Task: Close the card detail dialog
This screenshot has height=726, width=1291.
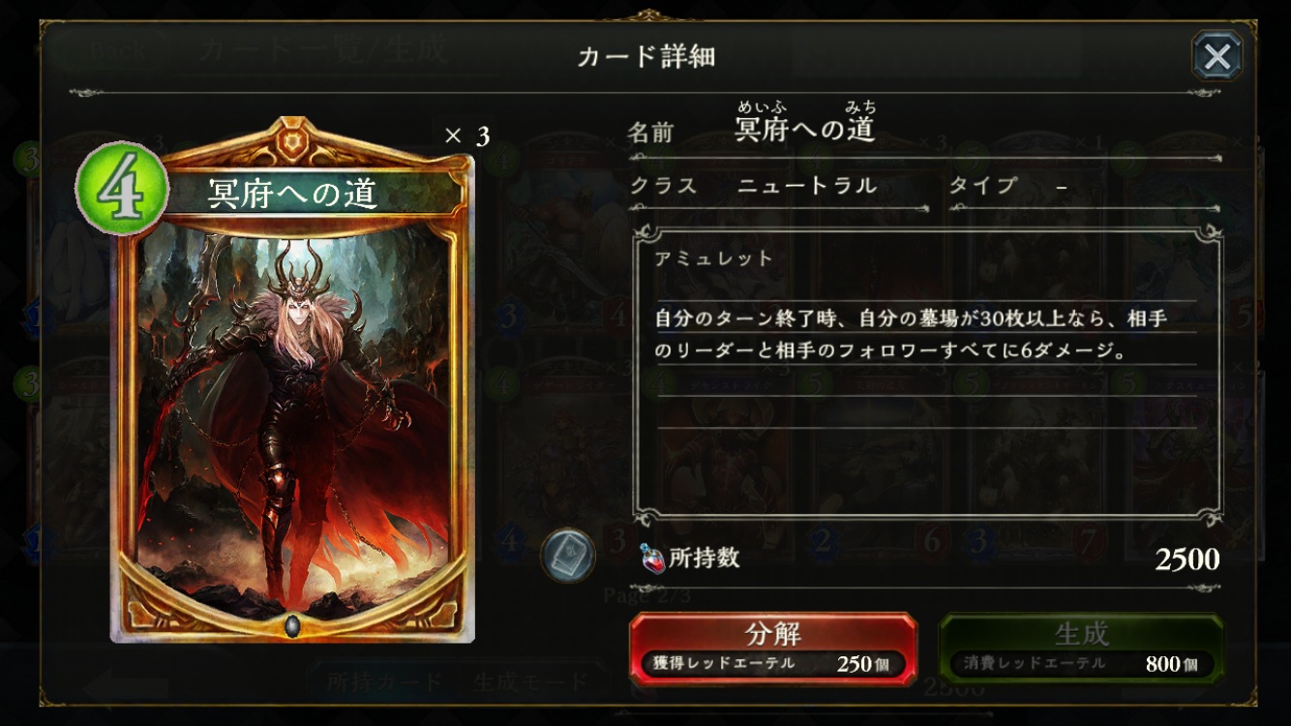Action: click(1216, 55)
